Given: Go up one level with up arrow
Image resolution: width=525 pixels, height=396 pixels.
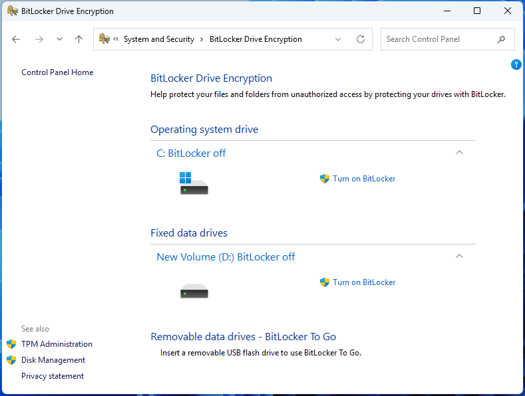Looking at the screenshot, I should [x=79, y=39].
